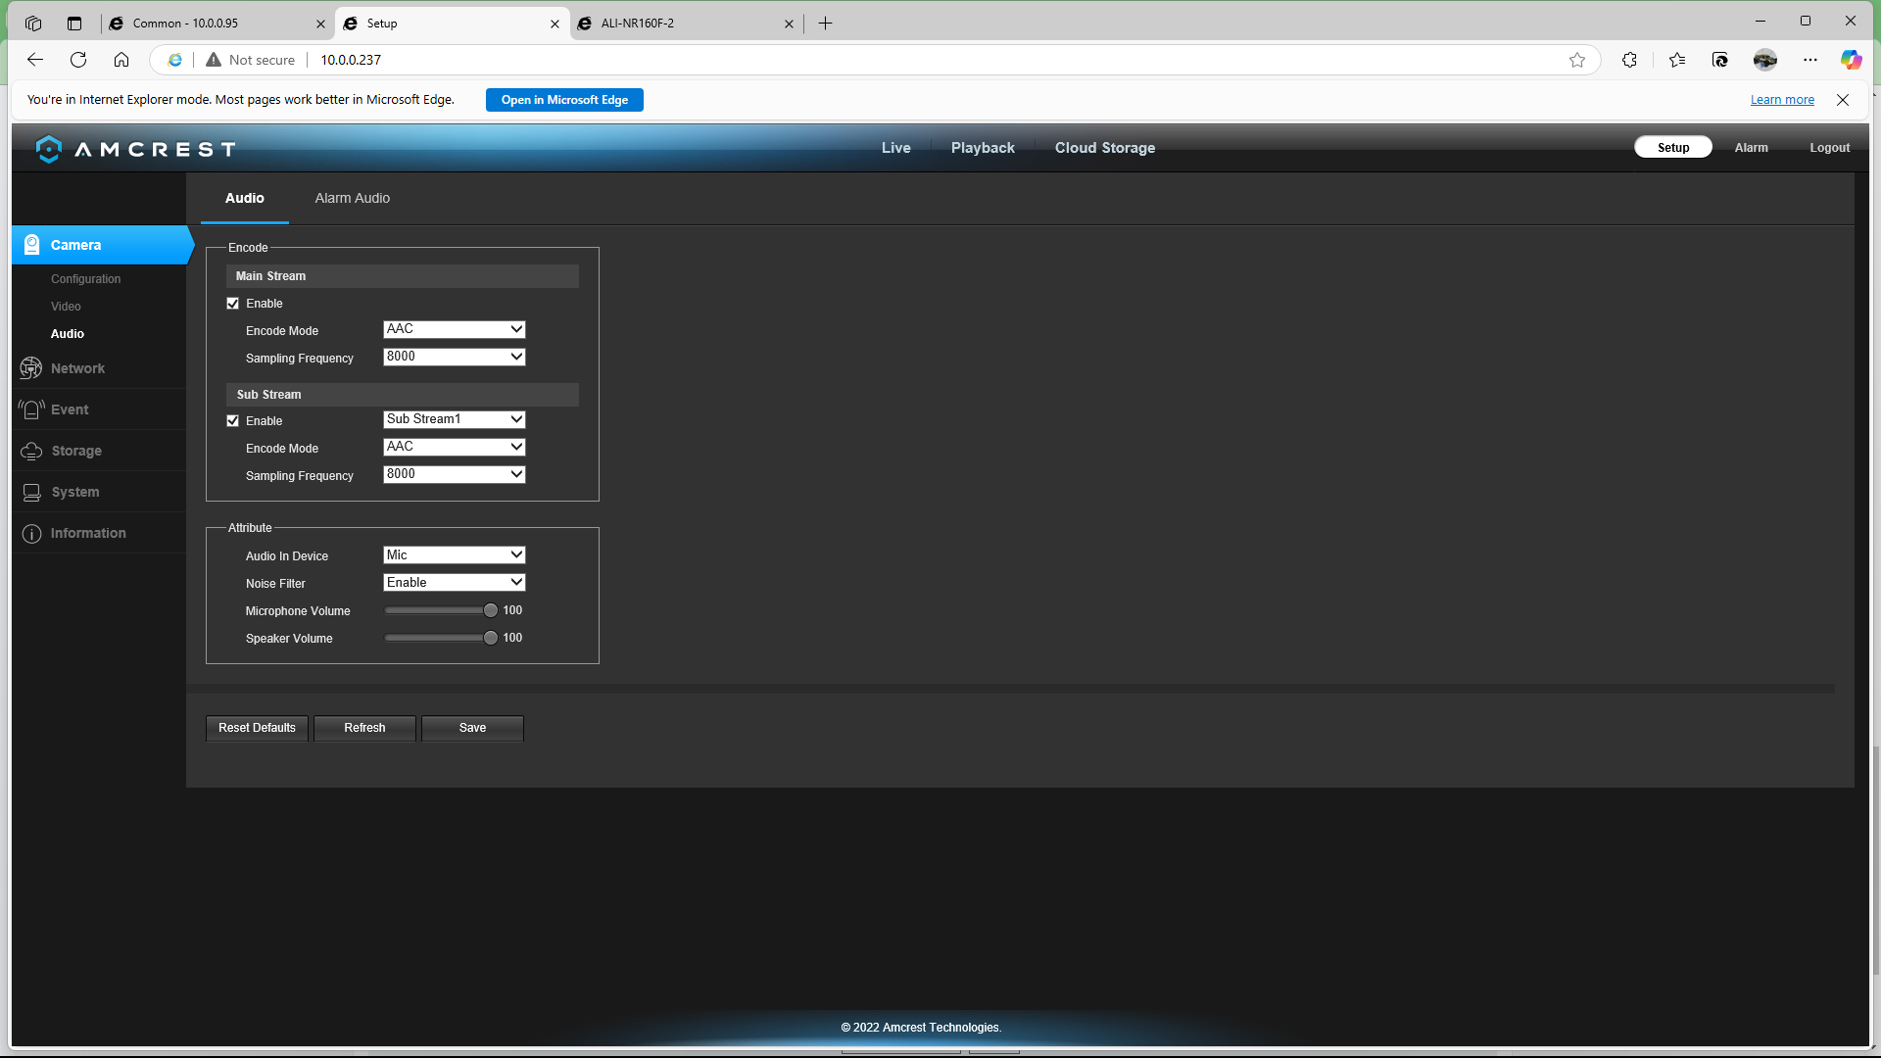
Task: Add page to favorites star icon
Action: click(x=1577, y=60)
